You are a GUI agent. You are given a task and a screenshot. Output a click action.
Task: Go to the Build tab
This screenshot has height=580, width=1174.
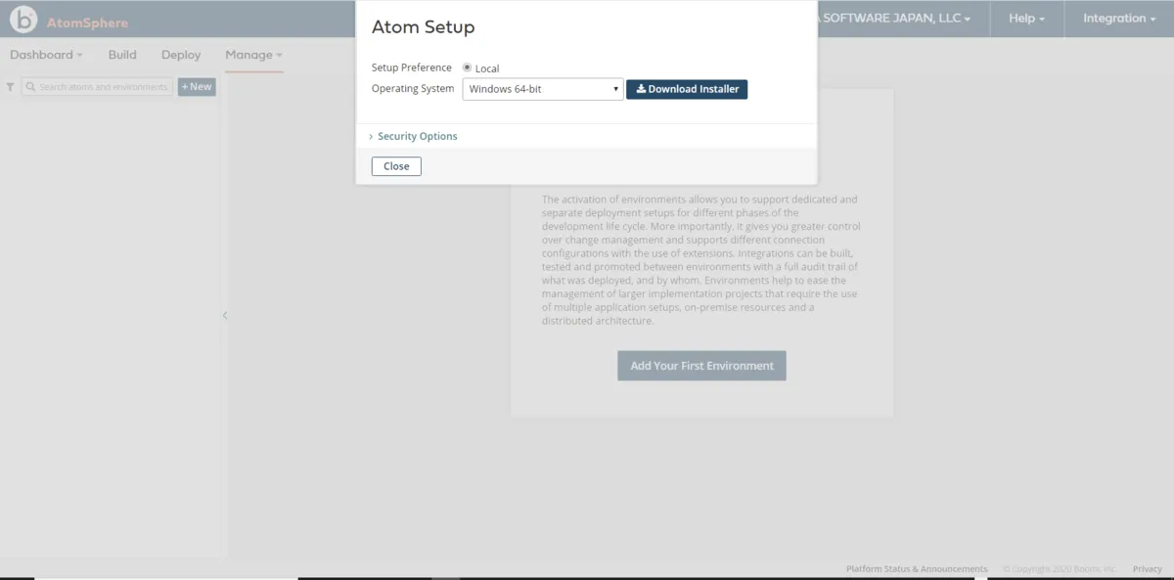pyautogui.click(x=122, y=55)
